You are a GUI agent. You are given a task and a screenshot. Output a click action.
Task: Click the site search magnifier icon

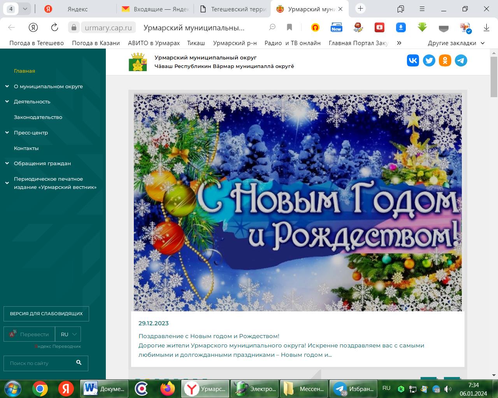pos(79,363)
